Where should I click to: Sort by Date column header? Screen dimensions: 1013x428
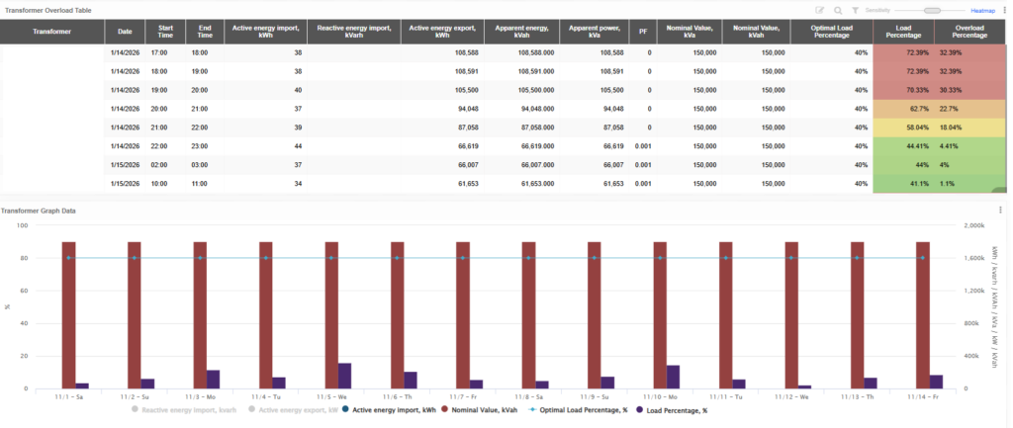pyautogui.click(x=125, y=32)
